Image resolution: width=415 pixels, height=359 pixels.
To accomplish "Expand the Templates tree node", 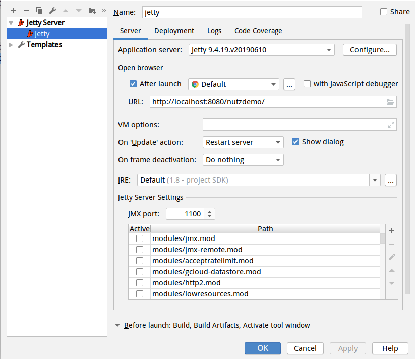I will tap(11, 45).
